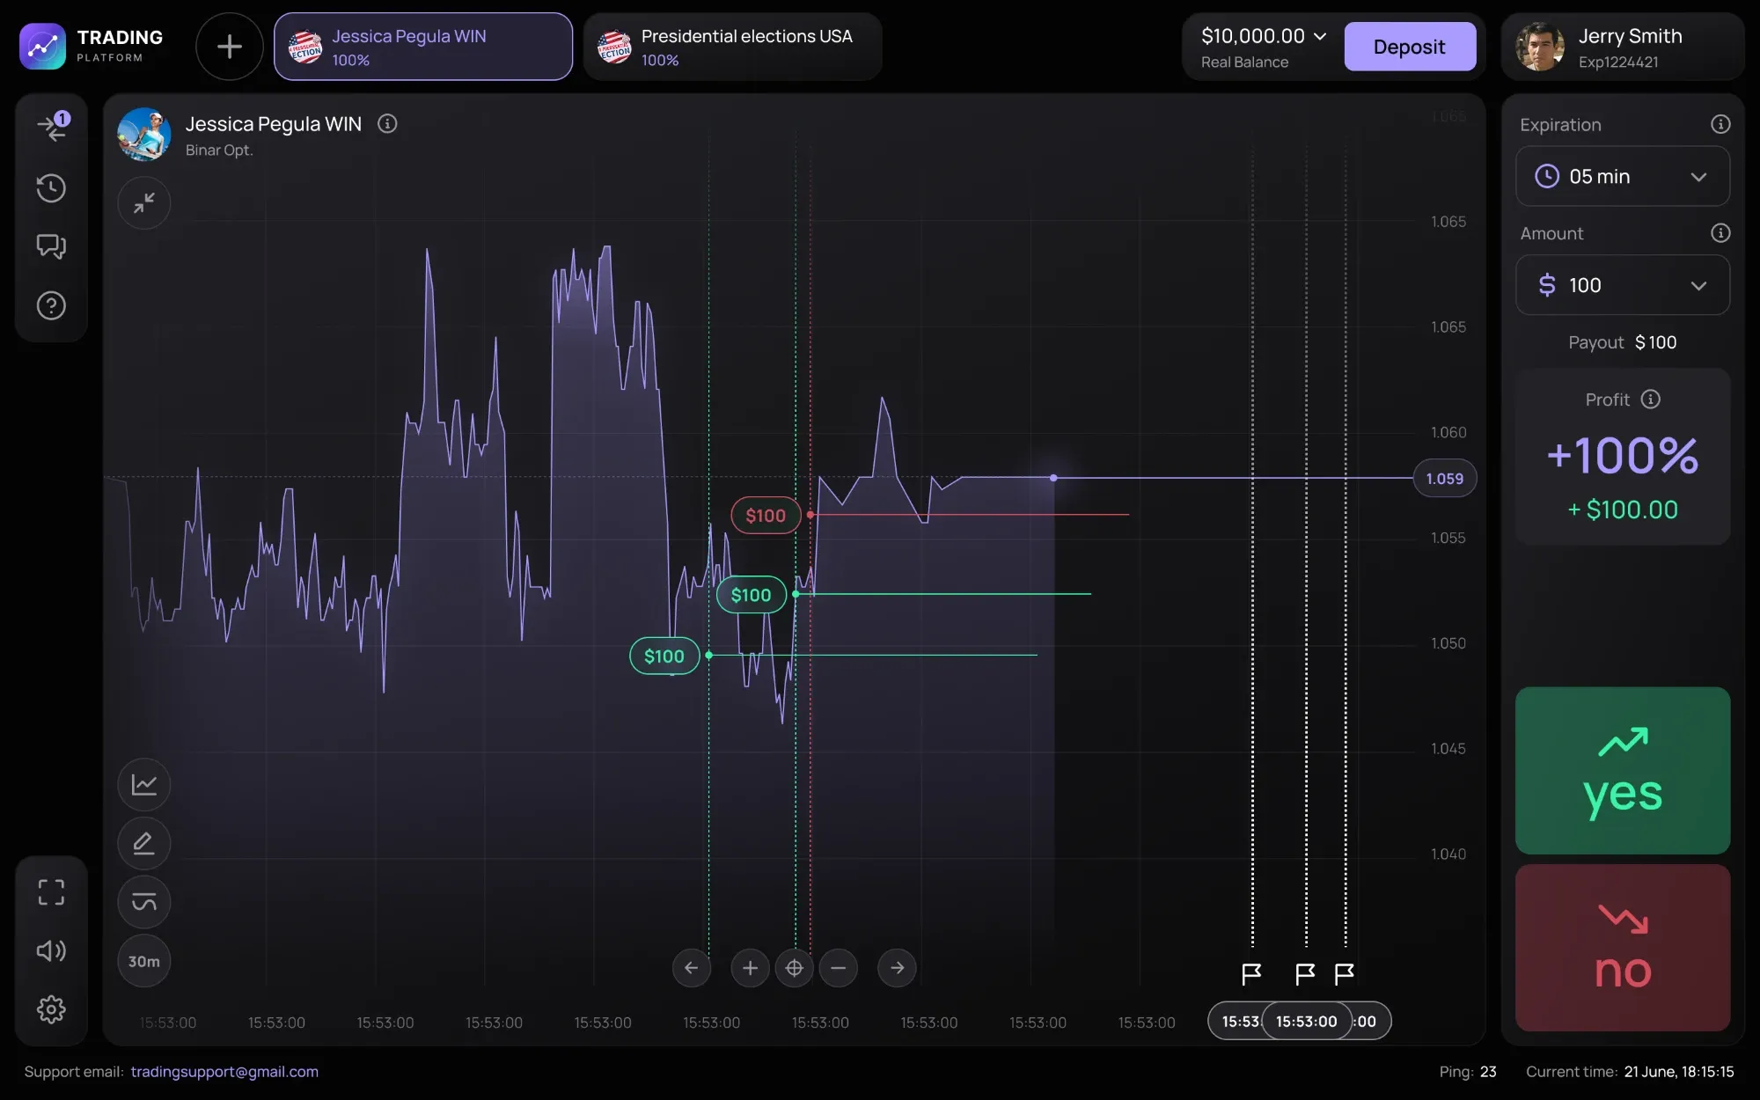Open Jerry Smith profile menu
Screen dimensions: 1760x1100
point(1622,47)
